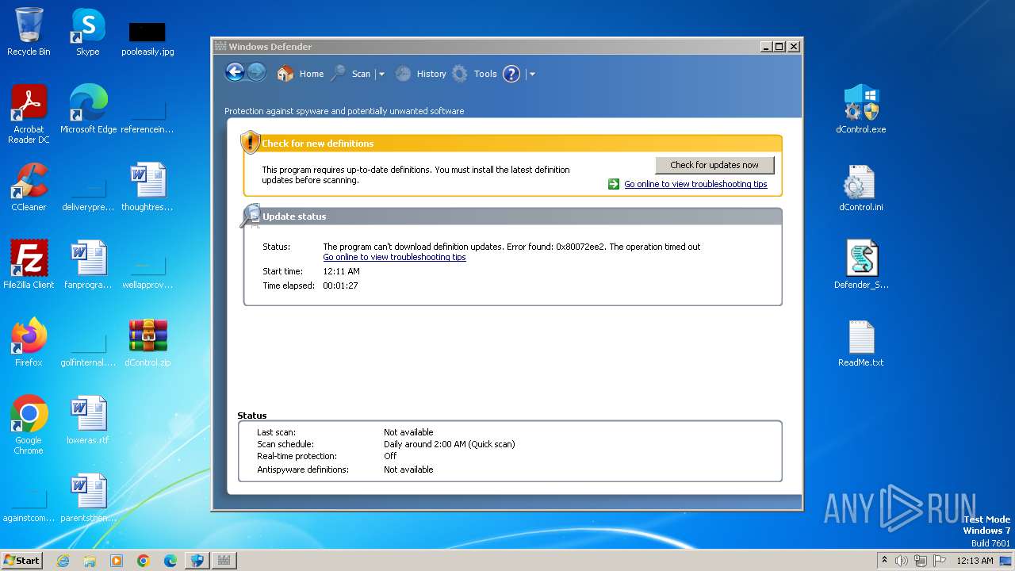
Task: Open the Recycle Bin desktop icon
Action: [29, 32]
